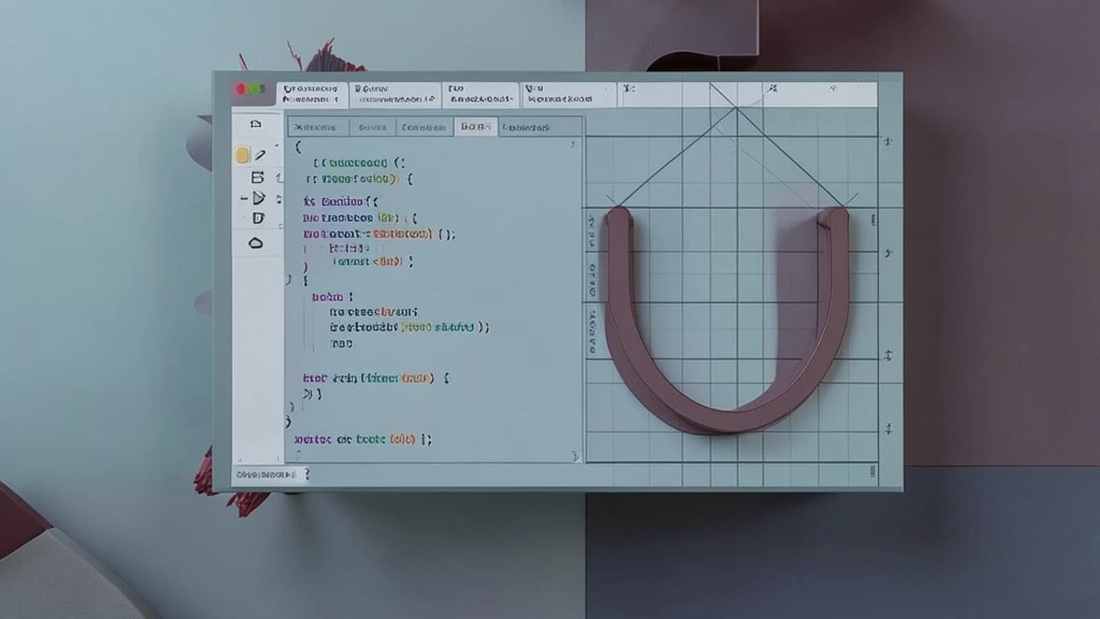Switch to the last editor tab
The height and width of the screenshot is (619, 1100).
[526, 127]
